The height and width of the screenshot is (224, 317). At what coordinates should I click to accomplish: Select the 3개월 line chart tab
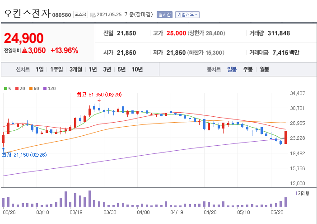coord(76,70)
